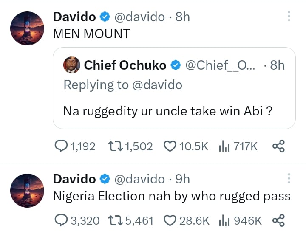View analytics showing 946K views
306x231 pixels.
pyautogui.click(x=224, y=220)
